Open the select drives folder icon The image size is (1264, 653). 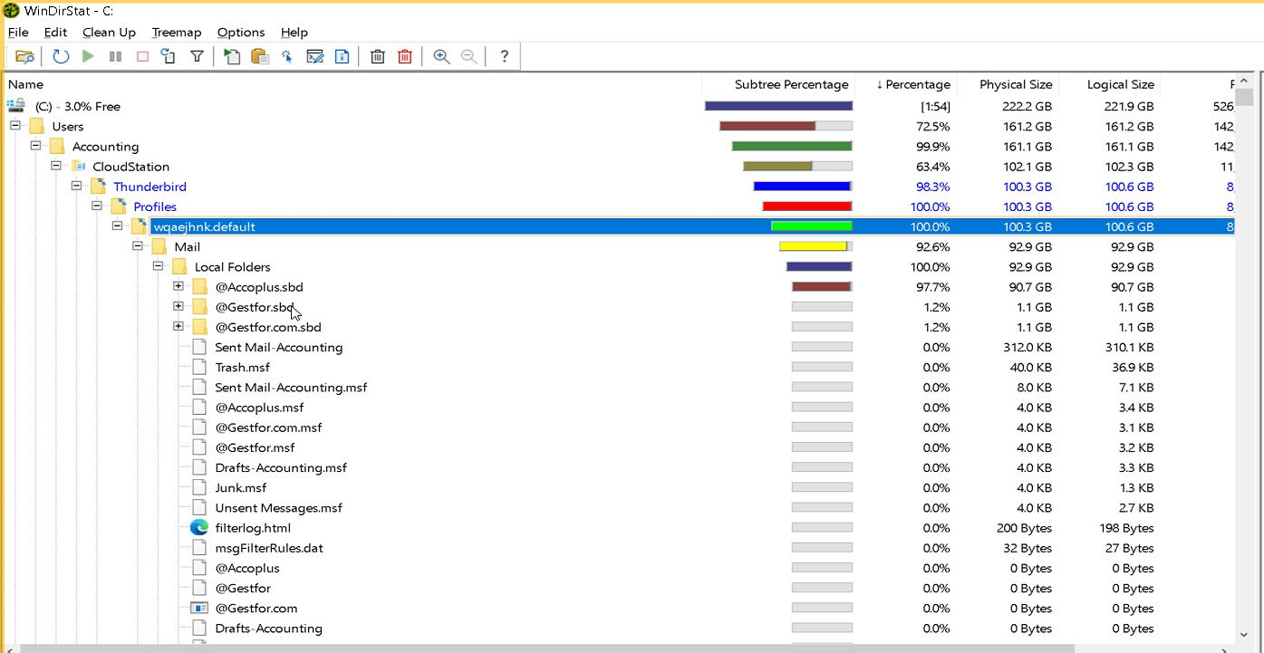24,57
